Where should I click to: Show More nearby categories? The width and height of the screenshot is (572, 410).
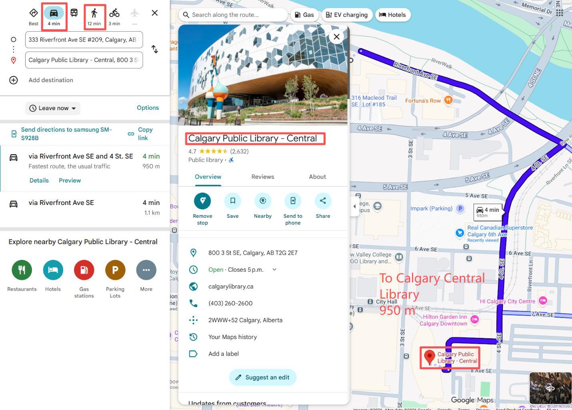(x=146, y=275)
